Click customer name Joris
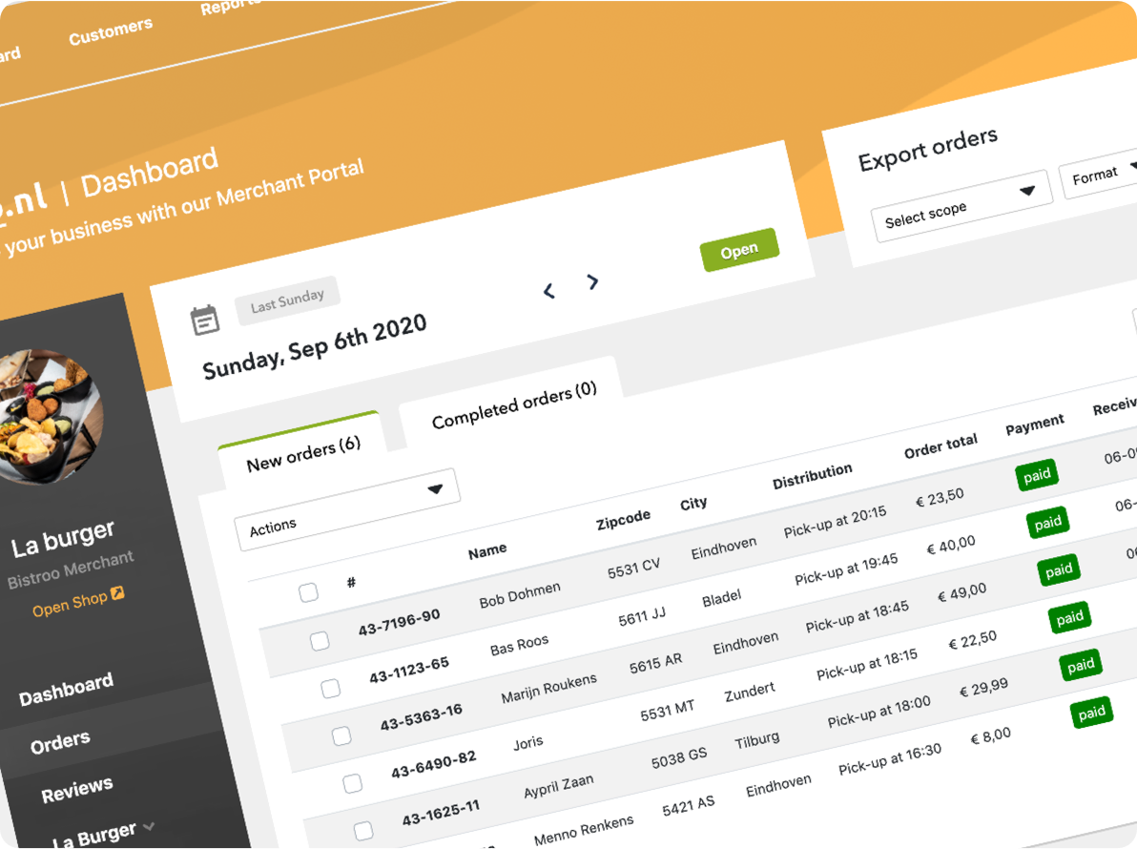This screenshot has height=849, width=1137. tap(527, 742)
